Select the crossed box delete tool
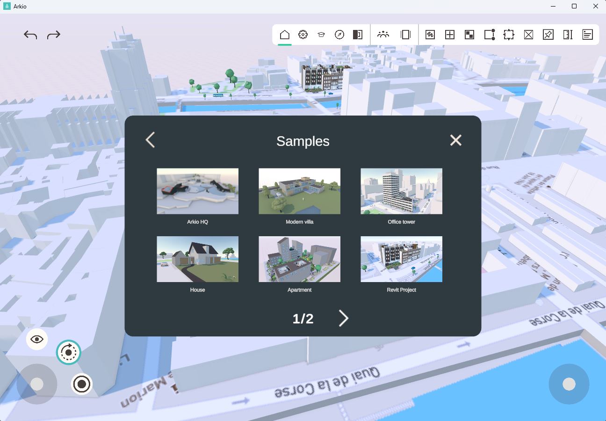 coord(528,35)
